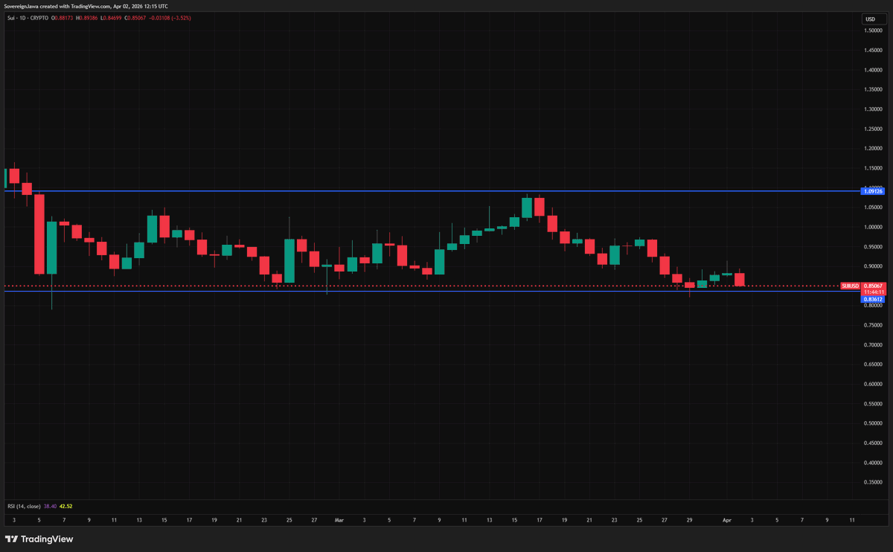Select the tall green candle near Feb 25

click(289, 260)
